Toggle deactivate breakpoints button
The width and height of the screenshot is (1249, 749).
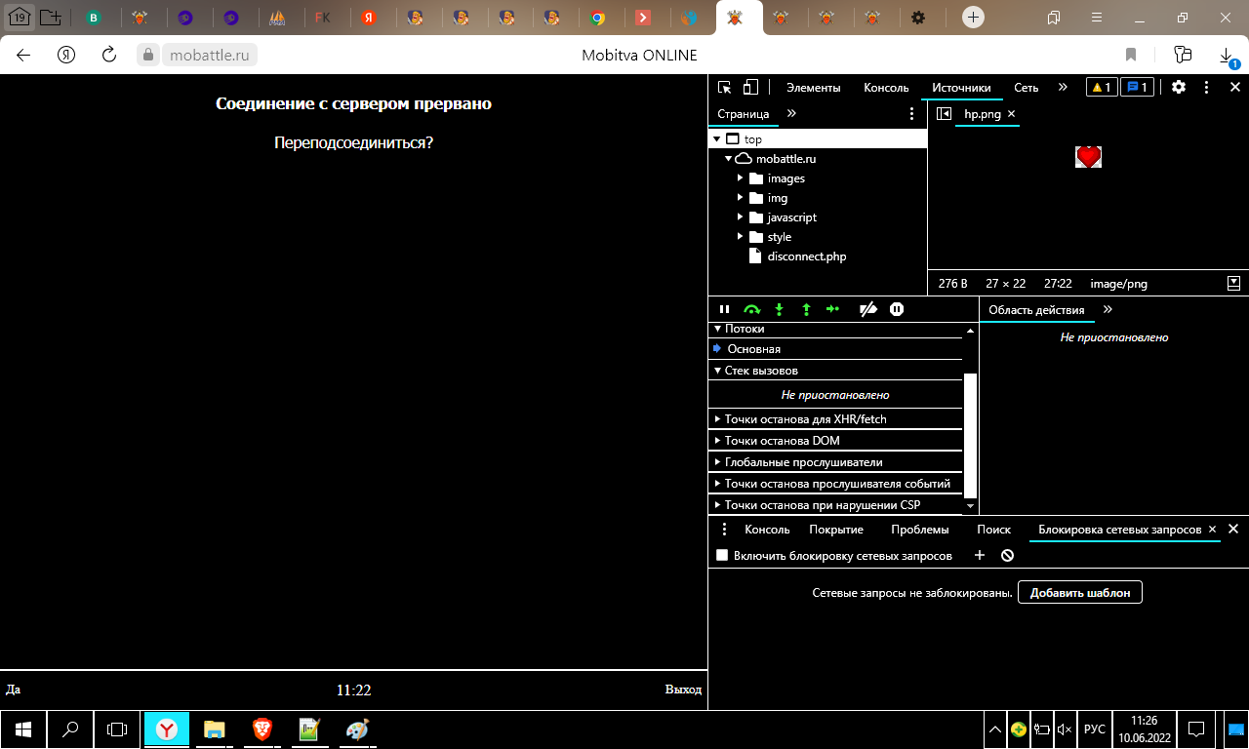coord(867,309)
